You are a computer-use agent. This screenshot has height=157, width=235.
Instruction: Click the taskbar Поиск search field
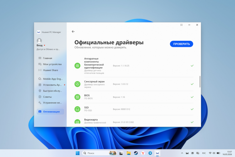click(99, 153)
